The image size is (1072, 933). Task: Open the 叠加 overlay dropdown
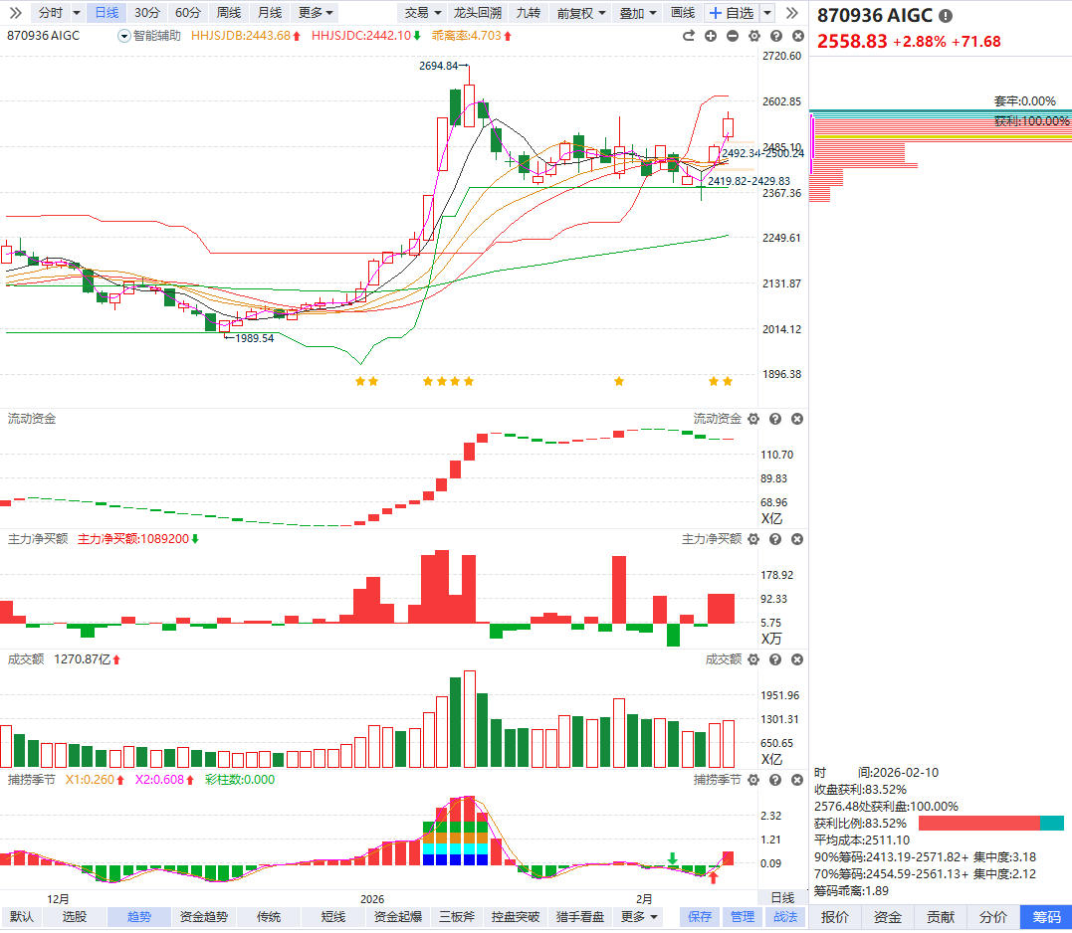637,13
